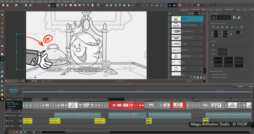Screen dimensions: 254x134
Task: Open the Storyboard menu
Action: 24,1
